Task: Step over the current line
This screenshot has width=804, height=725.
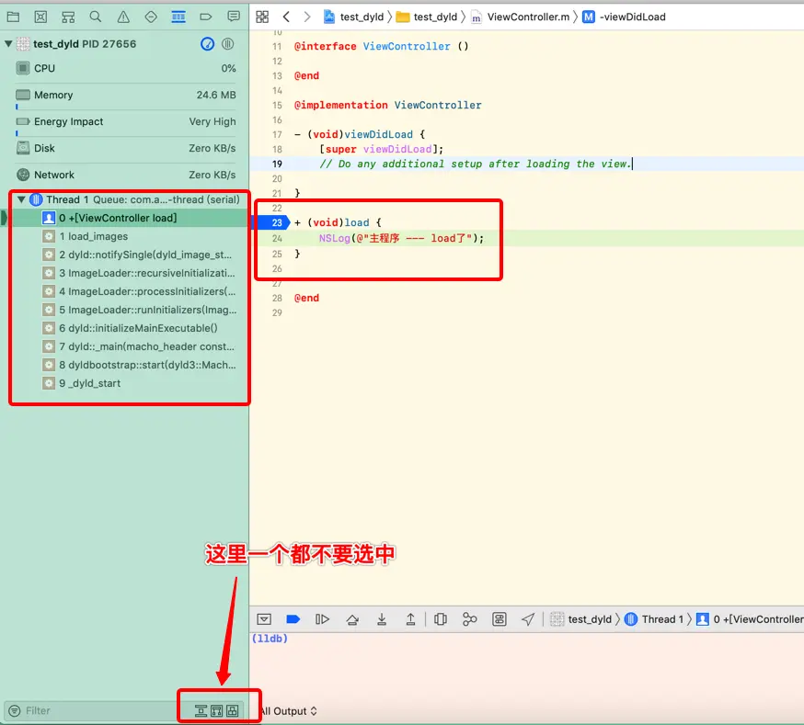Action: [352, 619]
